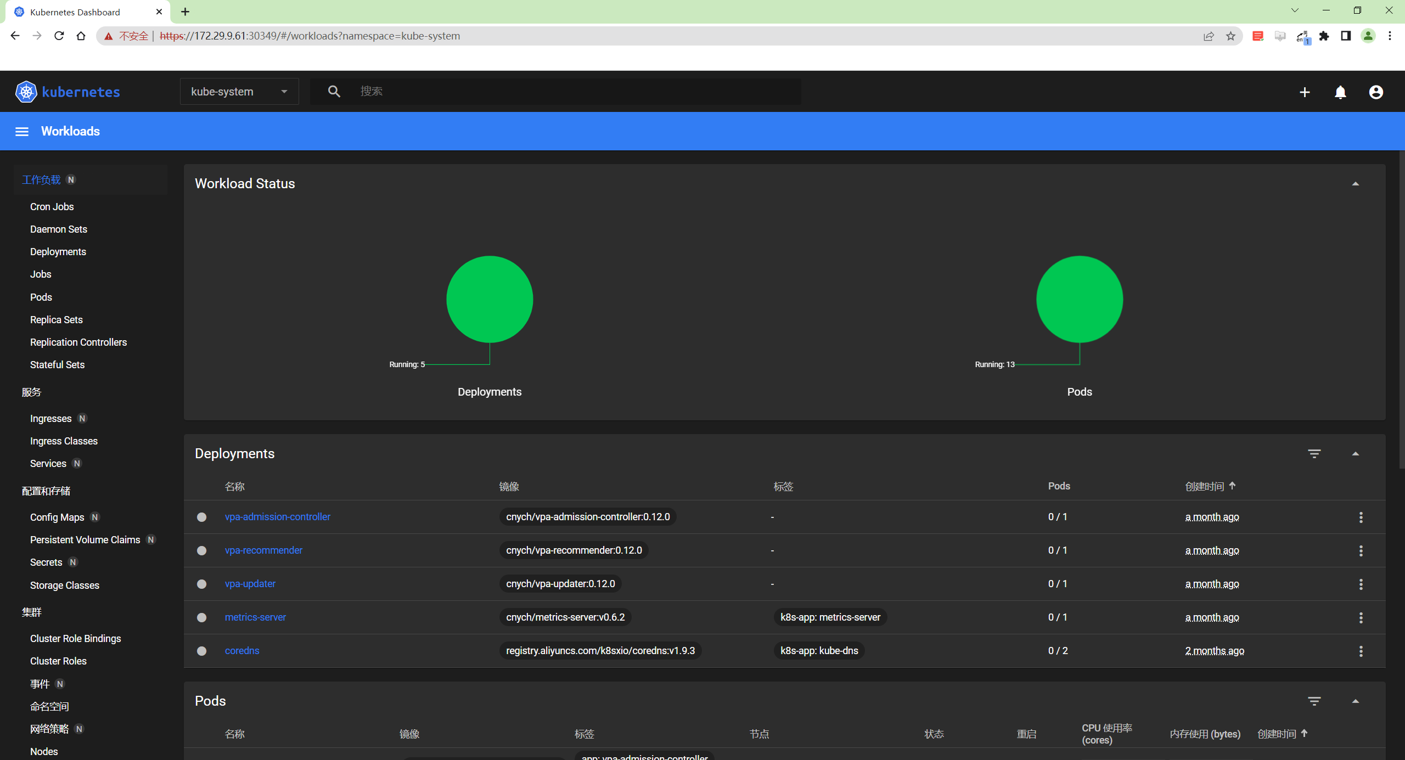The height and width of the screenshot is (760, 1405).
Task: Select Daemon Sets in sidebar
Action: click(x=59, y=229)
